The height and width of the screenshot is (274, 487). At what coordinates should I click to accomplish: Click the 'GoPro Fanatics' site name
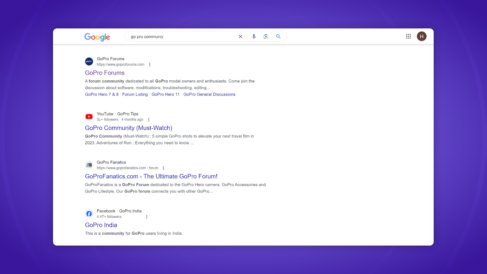(x=111, y=162)
